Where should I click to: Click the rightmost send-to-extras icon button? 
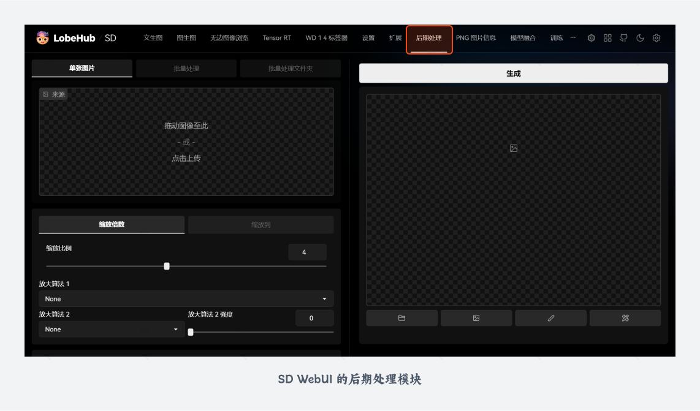625,318
